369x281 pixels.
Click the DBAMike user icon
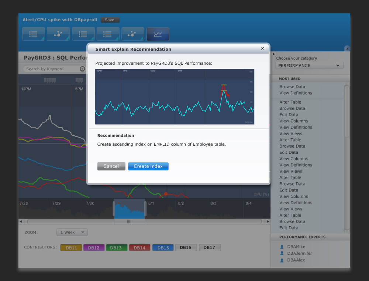[282, 247]
